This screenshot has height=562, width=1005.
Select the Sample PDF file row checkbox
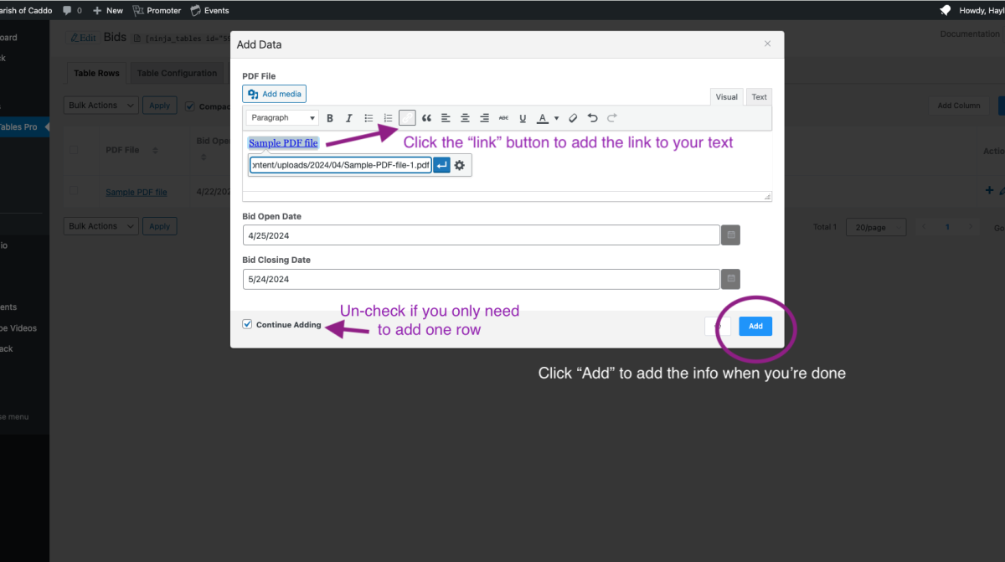pos(75,192)
